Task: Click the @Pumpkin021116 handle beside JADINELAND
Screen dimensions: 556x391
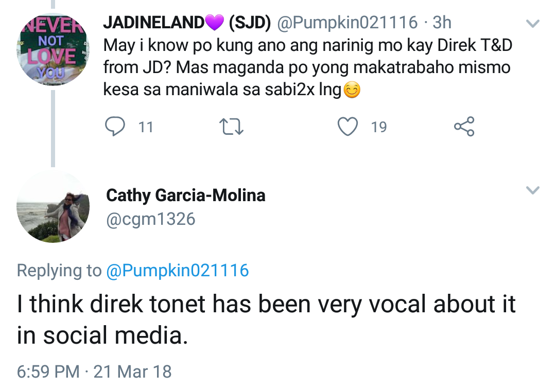Action: click(347, 23)
